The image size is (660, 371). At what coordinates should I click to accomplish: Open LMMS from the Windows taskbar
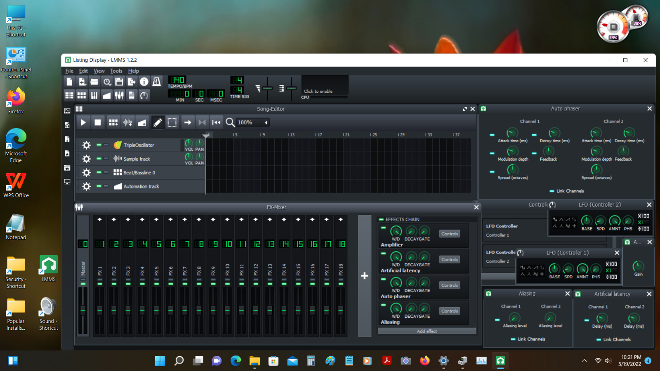tap(500, 361)
